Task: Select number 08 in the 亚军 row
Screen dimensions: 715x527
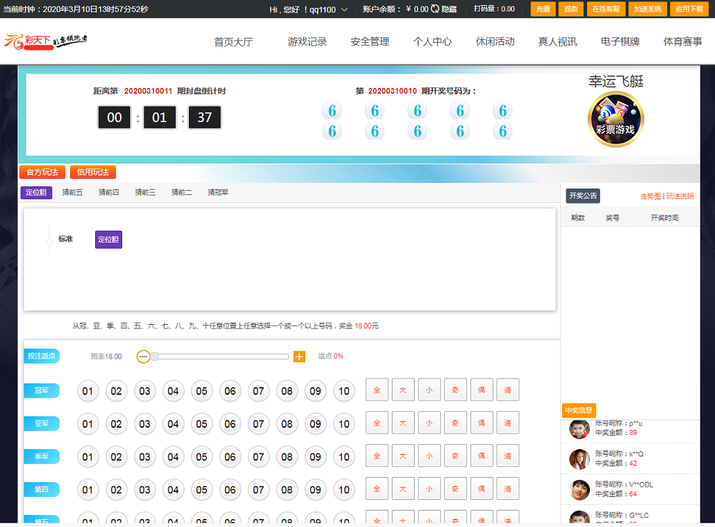Action: click(x=287, y=423)
